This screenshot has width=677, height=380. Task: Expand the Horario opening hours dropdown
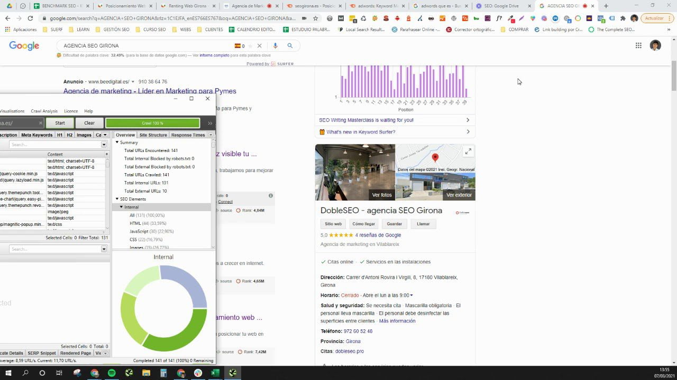[411, 296]
